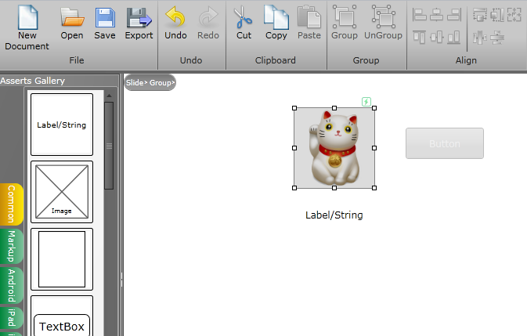Select the blank rectangle gallery thumbnail
The image size is (527, 336).
tap(62, 259)
